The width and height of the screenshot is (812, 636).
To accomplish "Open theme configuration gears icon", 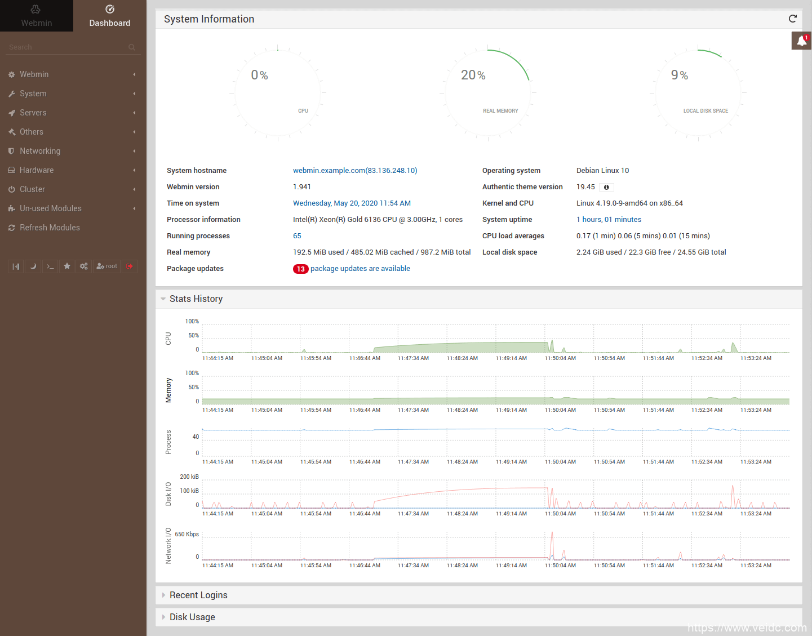I will click(x=84, y=266).
